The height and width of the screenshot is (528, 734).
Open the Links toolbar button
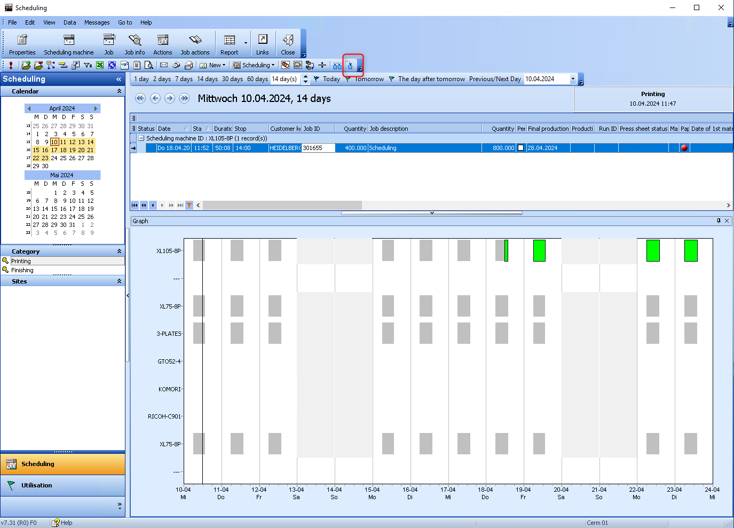(x=263, y=44)
